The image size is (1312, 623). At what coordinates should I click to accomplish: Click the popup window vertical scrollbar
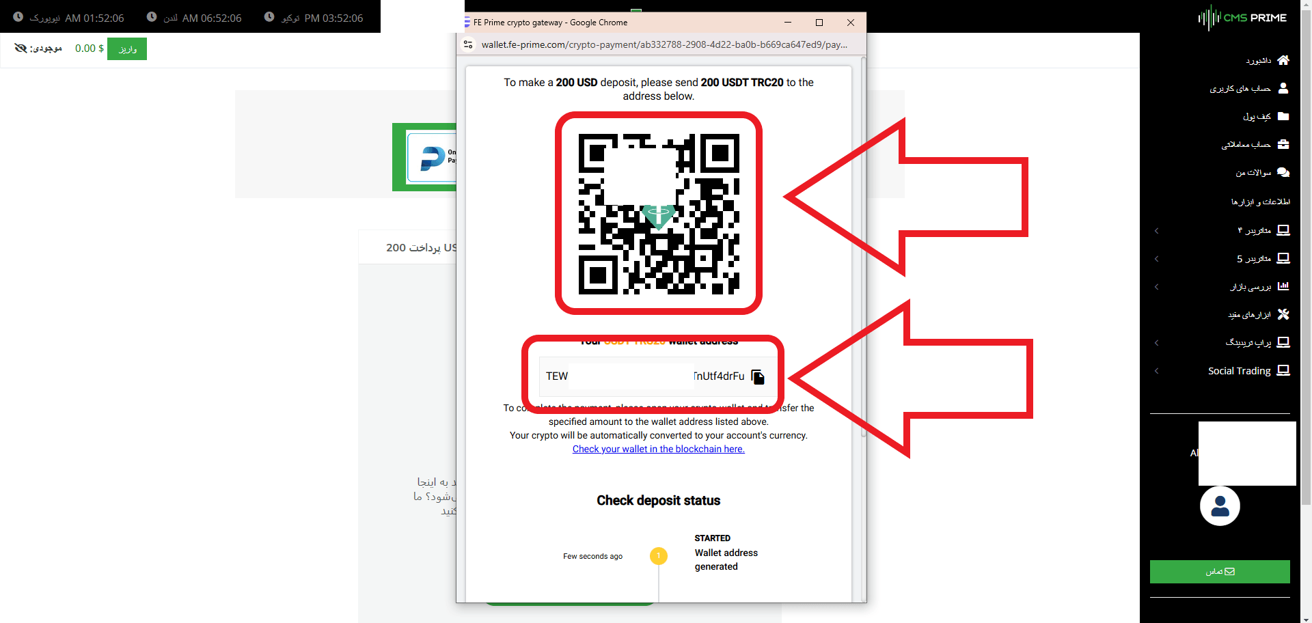point(863,246)
